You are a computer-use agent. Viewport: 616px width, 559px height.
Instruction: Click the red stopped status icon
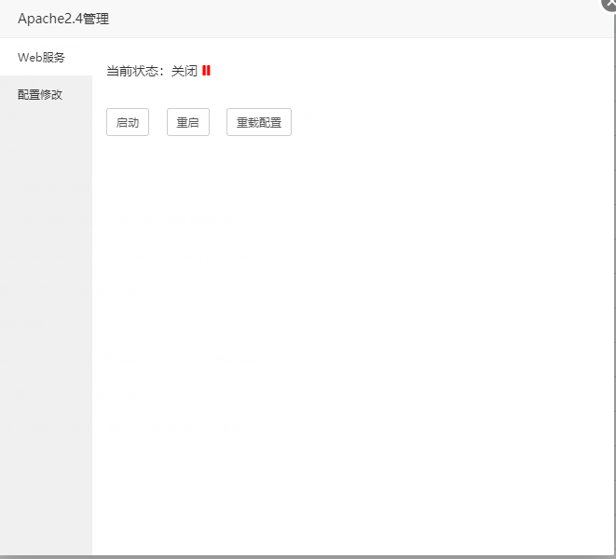pyautogui.click(x=206, y=71)
